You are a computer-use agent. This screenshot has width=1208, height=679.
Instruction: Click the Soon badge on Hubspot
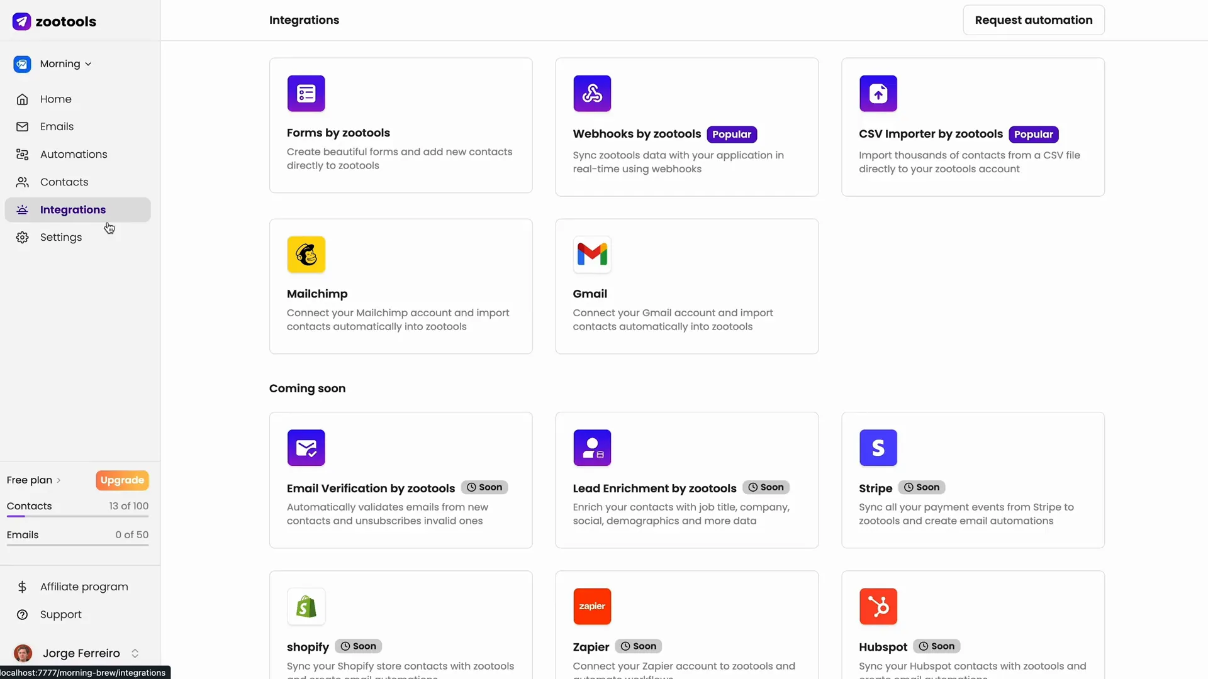tap(937, 646)
